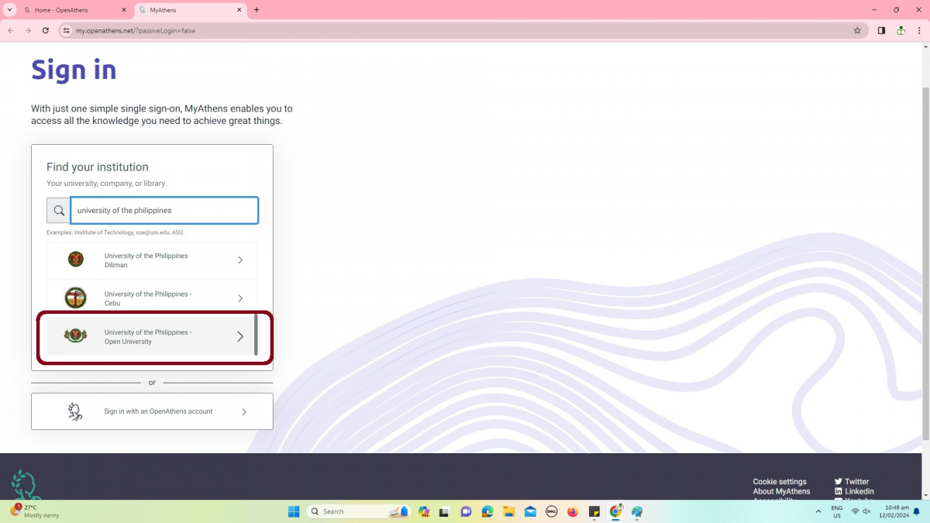Click the magnifier search icon beside institution field
This screenshot has height=523, width=930.
coord(58,211)
